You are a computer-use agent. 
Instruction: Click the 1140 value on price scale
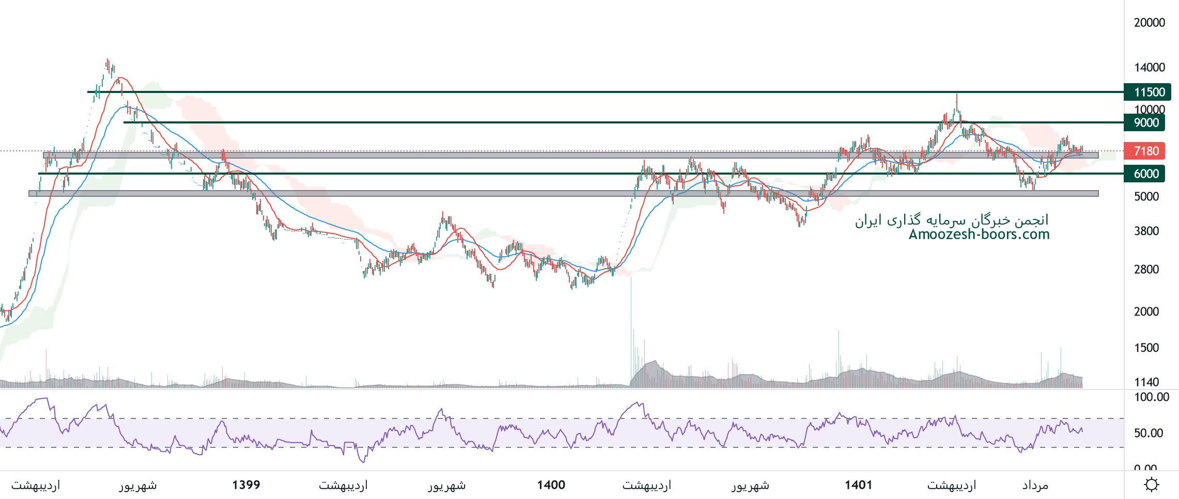1146,382
